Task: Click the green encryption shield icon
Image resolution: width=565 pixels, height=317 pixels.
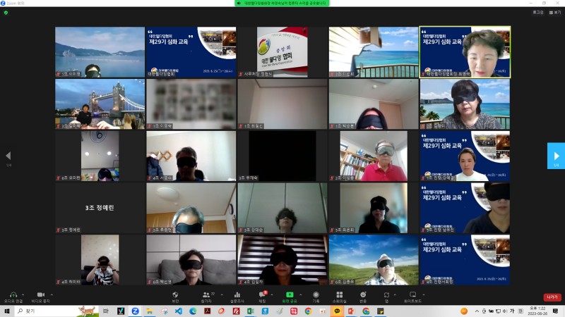Action: pos(6,13)
